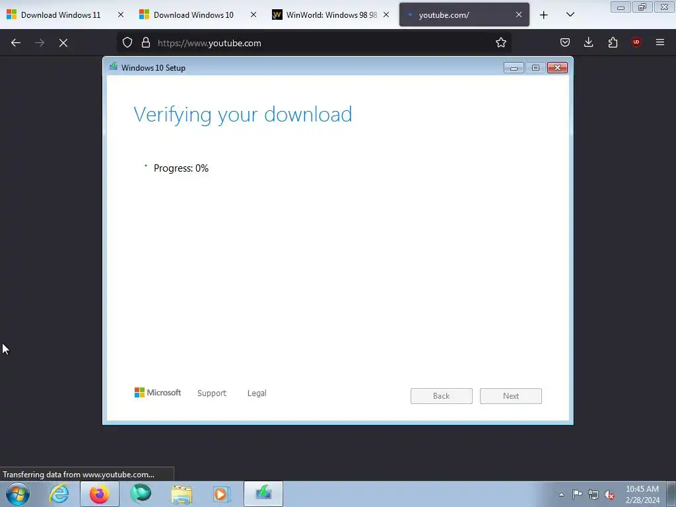Bookmark this page with the star
Screen dimensions: 676x507
(500, 42)
